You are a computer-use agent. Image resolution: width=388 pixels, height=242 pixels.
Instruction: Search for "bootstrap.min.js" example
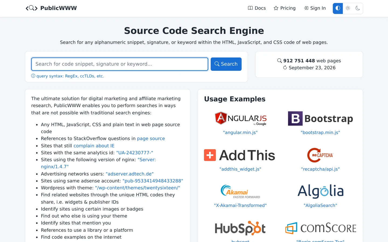pos(320,133)
